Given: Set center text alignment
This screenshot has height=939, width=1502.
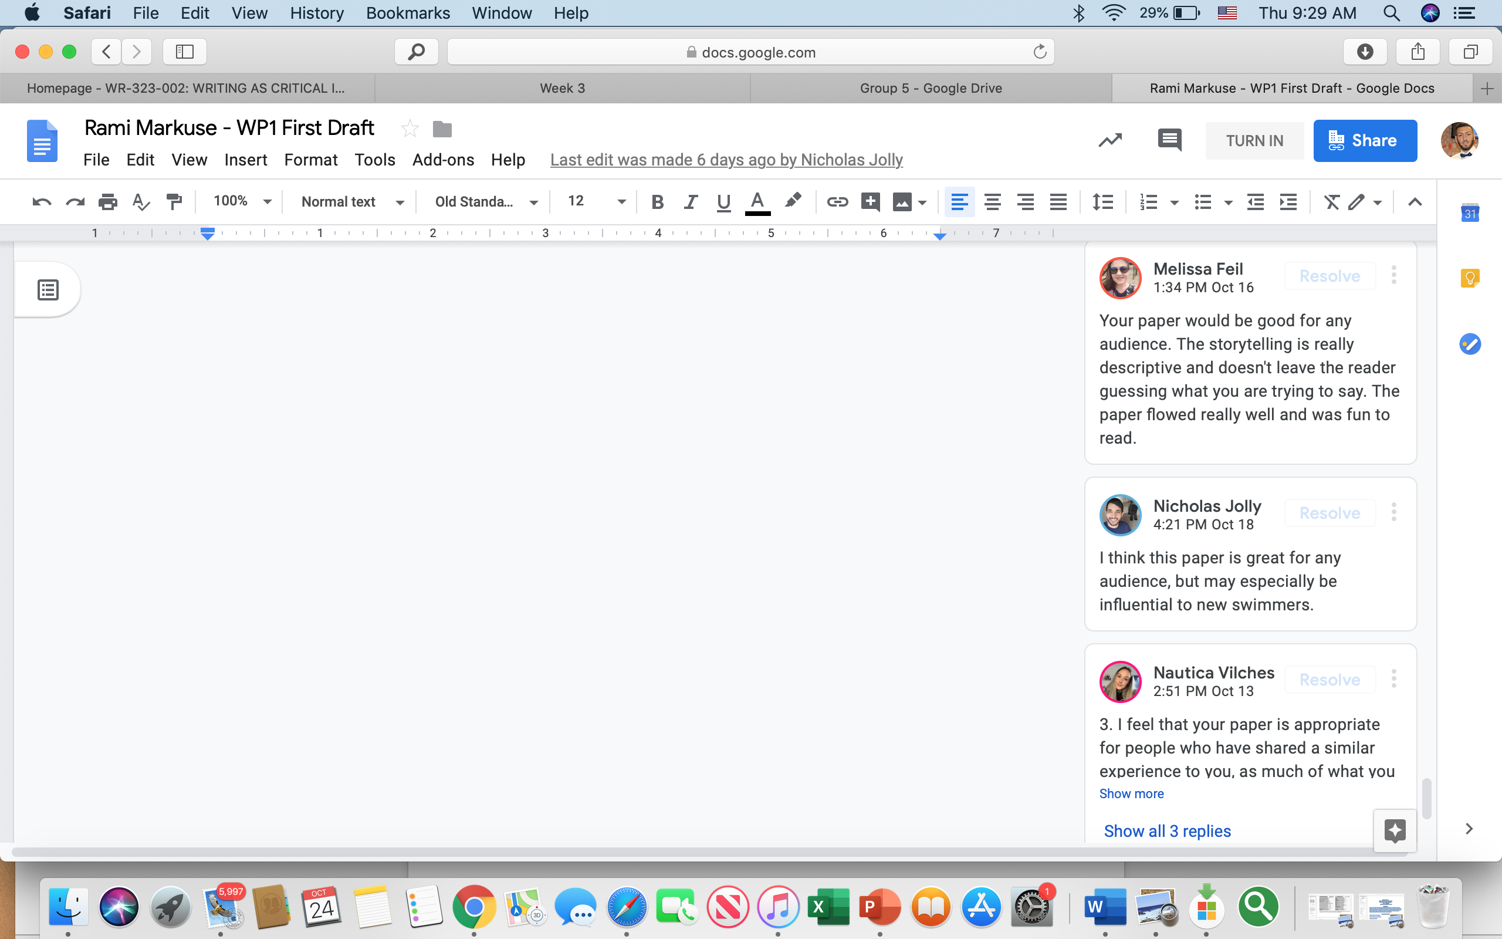Looking at the screenshot, I should coord(993,202).
